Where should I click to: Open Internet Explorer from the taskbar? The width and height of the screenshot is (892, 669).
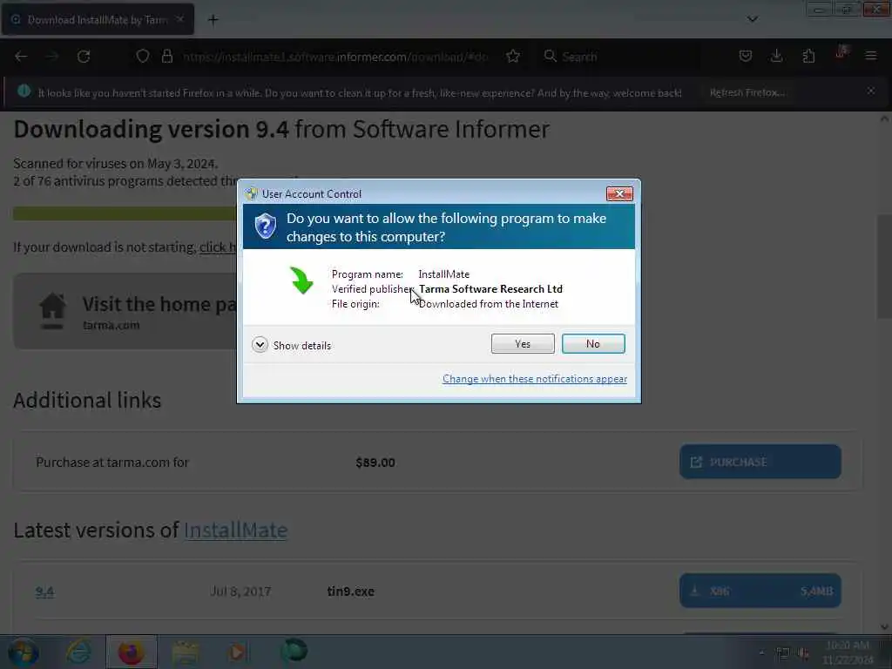click(78, 652)
